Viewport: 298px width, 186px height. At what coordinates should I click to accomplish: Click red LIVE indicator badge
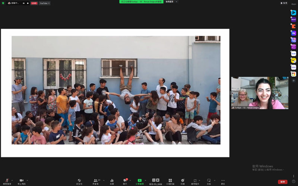pyautogui.click(x=34, y=3)
